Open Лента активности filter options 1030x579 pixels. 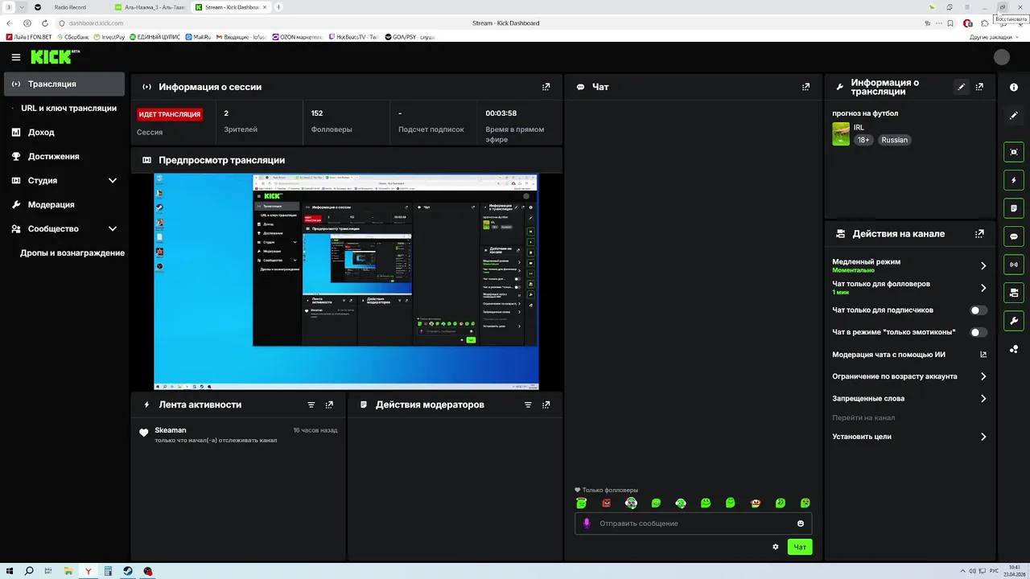click(311, 404)
